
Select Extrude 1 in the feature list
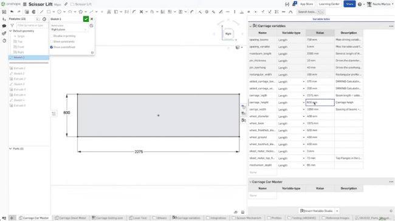pos(19,68)
